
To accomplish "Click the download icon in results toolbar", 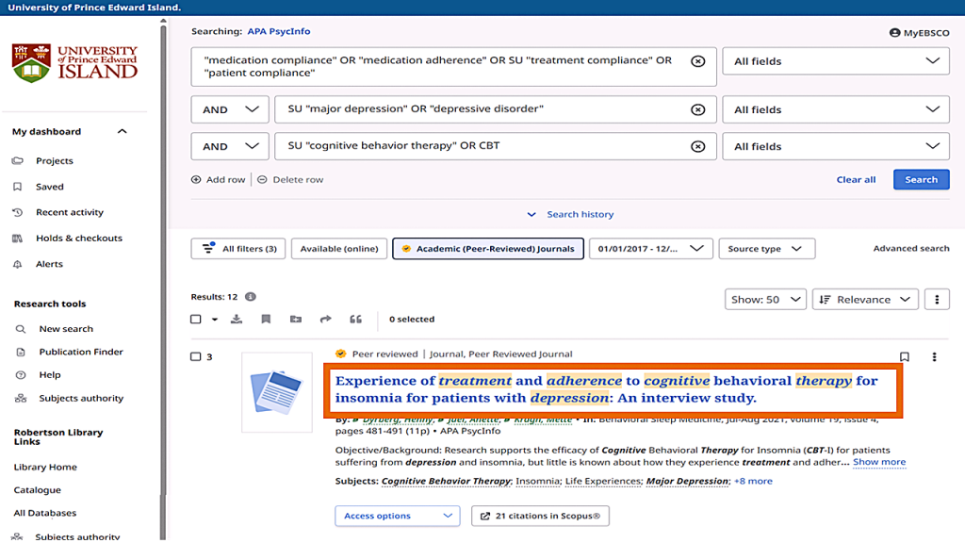I will pyautogui.click(x=237, y=320).
